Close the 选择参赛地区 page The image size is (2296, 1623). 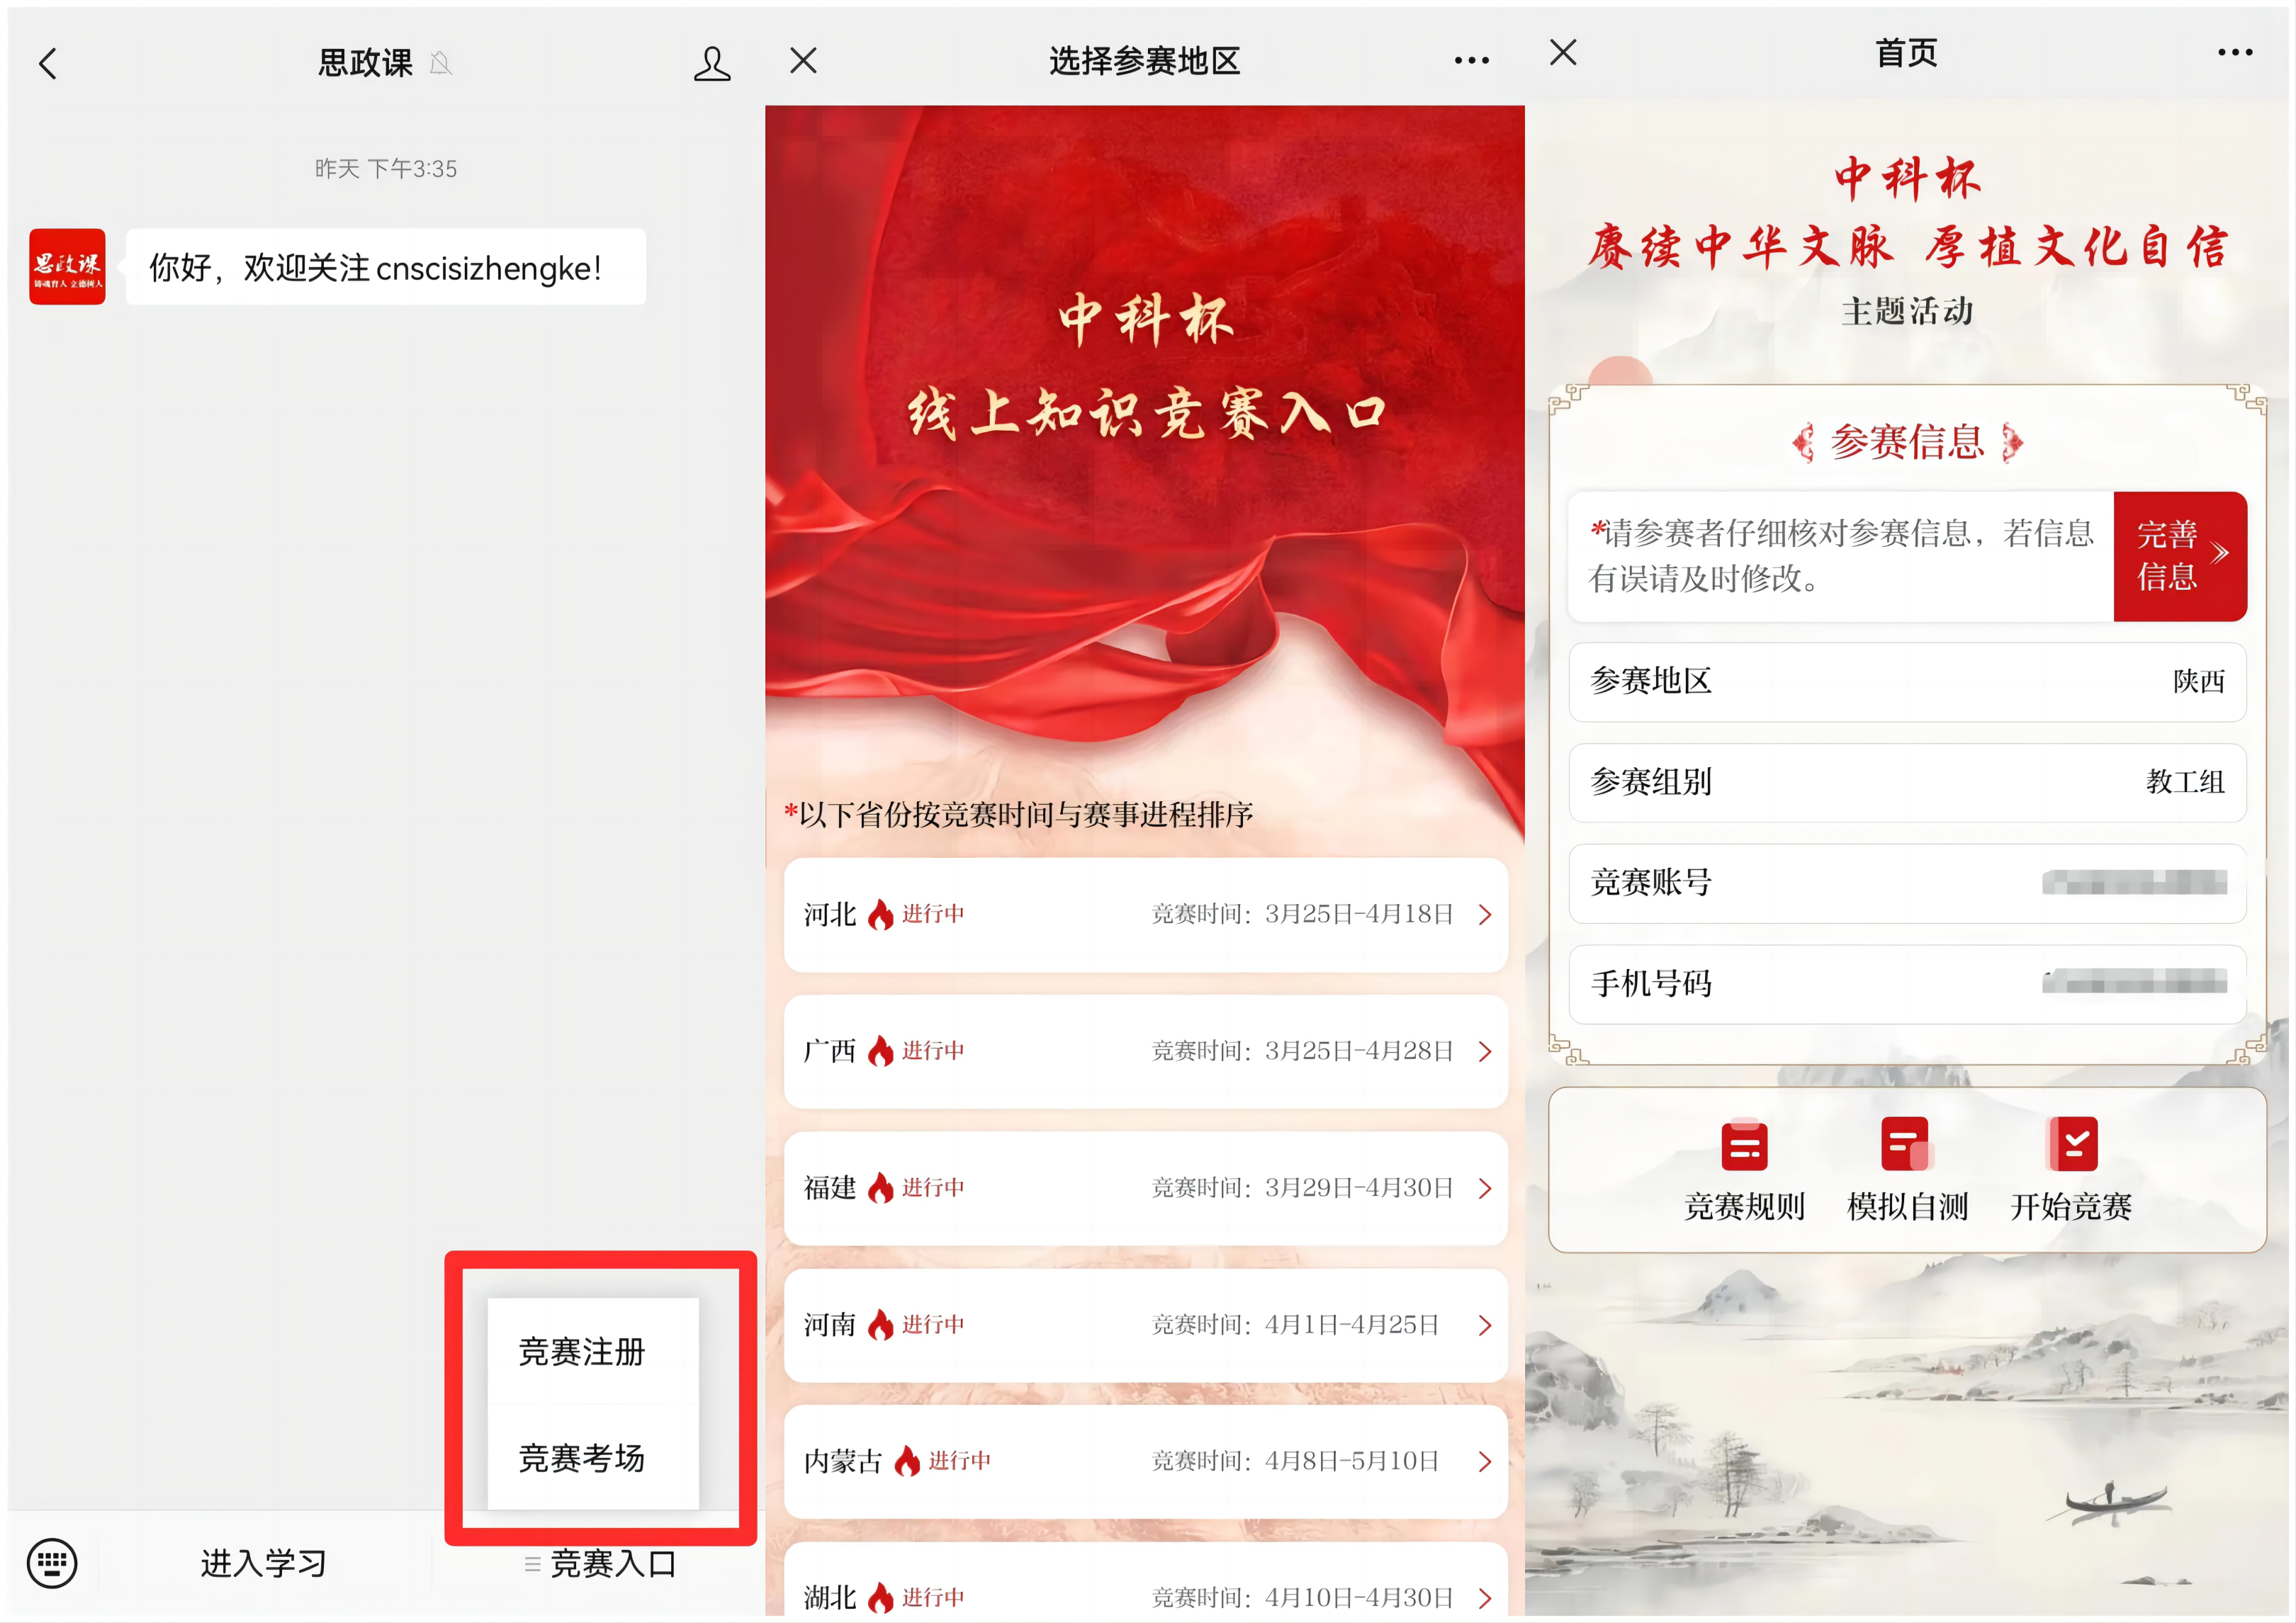(x=803, y=61)
